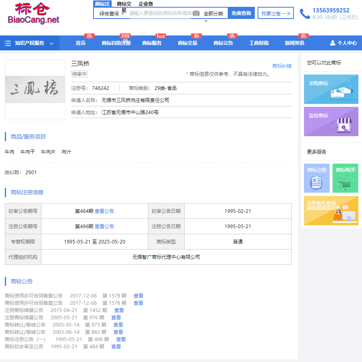Click 查看 for the second 第1578期 备案公告 row
The image size is (362, 362).
click(x=138, y=303)
